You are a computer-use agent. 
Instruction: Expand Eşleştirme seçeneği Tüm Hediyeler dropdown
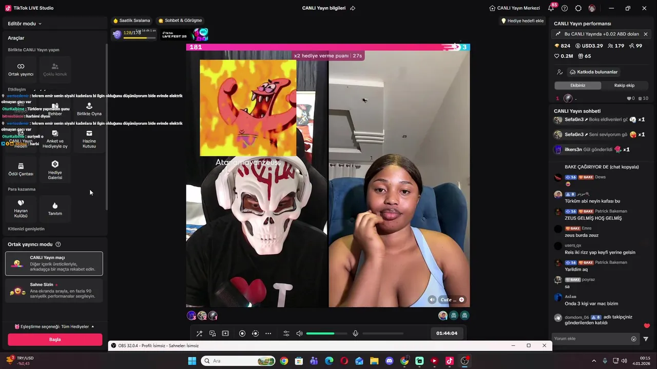click(x=54, y=326)
